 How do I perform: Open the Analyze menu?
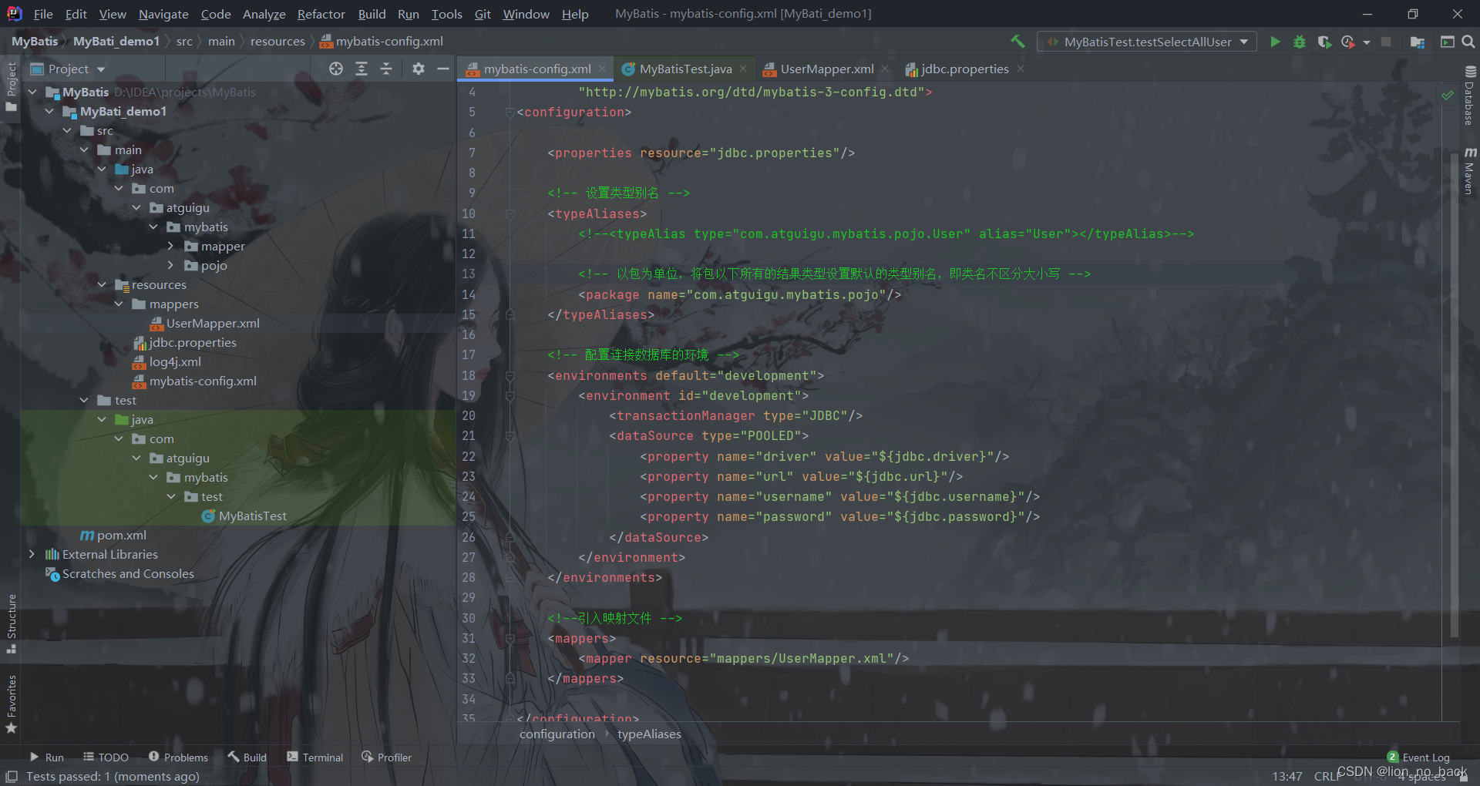(x=264, y=14)
